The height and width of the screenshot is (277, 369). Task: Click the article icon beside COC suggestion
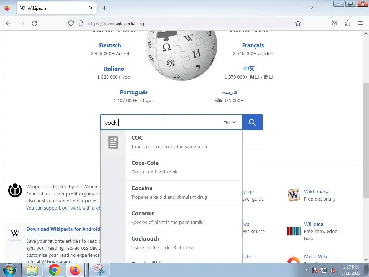tap(113, 142)
